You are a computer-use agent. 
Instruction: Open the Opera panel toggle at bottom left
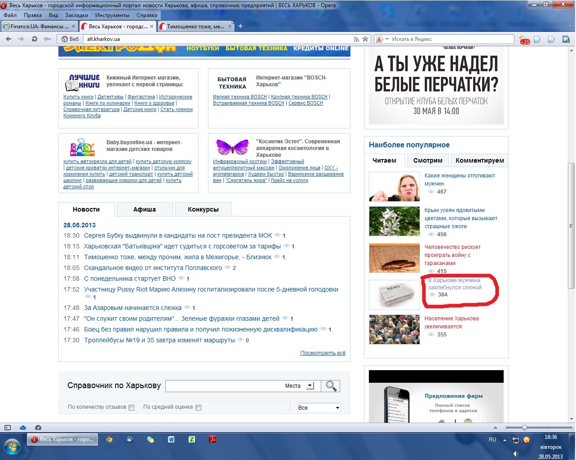7,428
